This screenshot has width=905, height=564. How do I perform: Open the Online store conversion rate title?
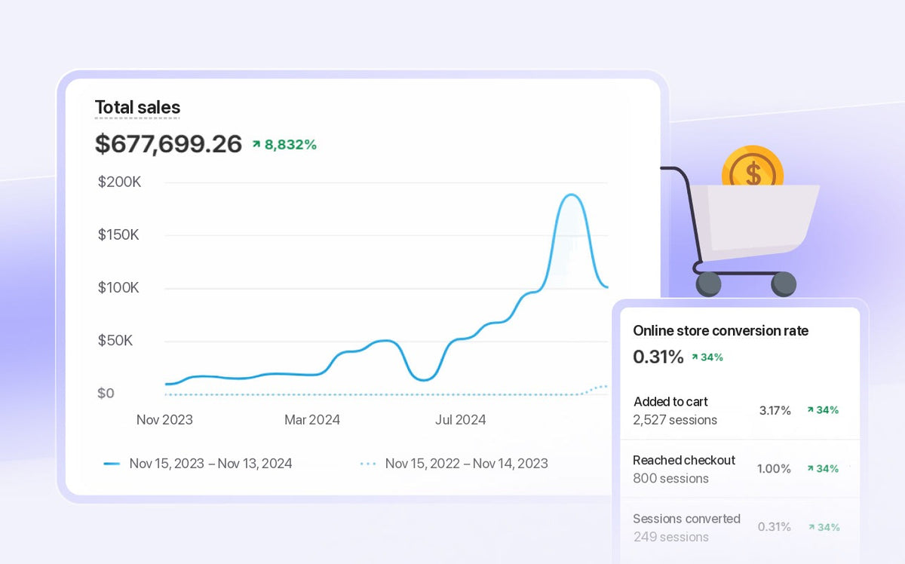pos(720,331)
